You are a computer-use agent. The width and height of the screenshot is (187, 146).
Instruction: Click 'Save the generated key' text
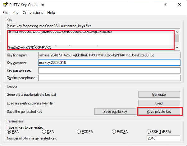tap(25, 112)
